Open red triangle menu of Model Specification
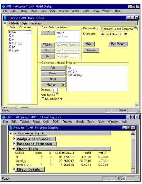 10,23
